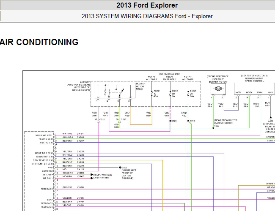
Task: Click the "2013 Ford Explorer" title heading
Action: (147, 5)
